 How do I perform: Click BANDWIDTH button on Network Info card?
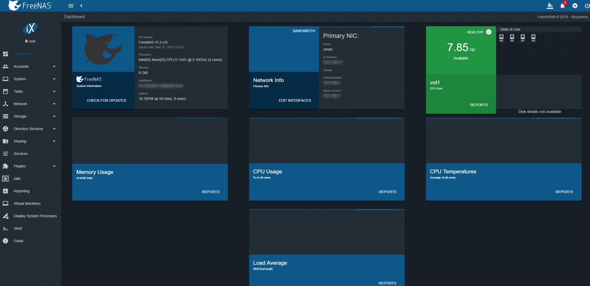304,31
